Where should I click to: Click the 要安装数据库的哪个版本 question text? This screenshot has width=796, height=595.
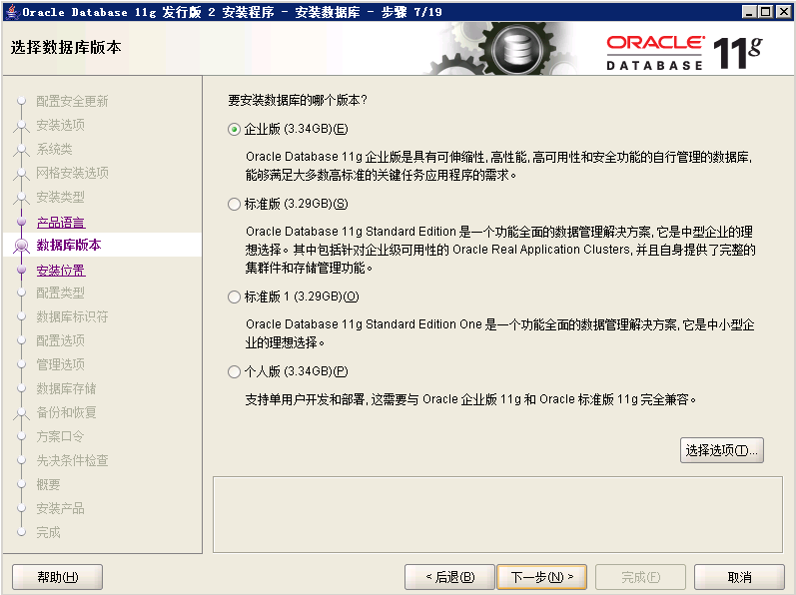pyautogui.click(x=297, y=101)
